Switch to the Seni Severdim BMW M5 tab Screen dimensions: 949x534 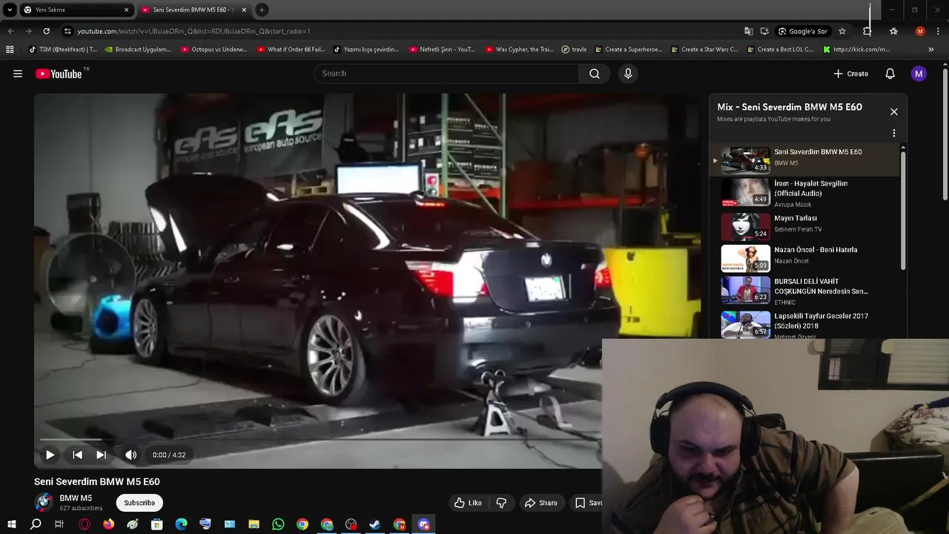194,10
